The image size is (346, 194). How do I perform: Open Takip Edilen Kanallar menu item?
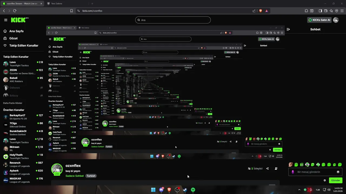[21, 46]
